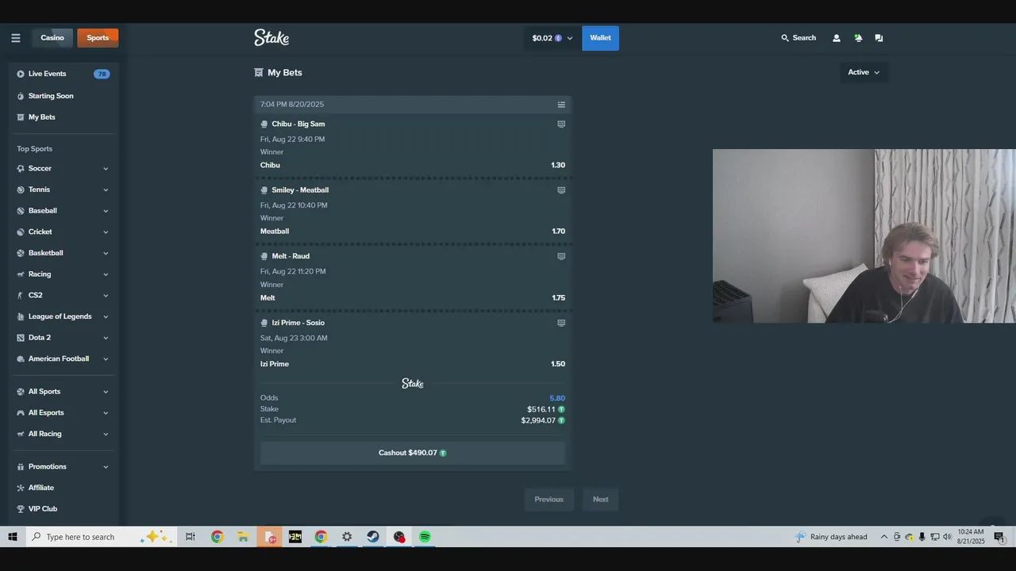Open Smiley - Meatball match details icon
Viewport: 1016px width, 571px height.
561,190
